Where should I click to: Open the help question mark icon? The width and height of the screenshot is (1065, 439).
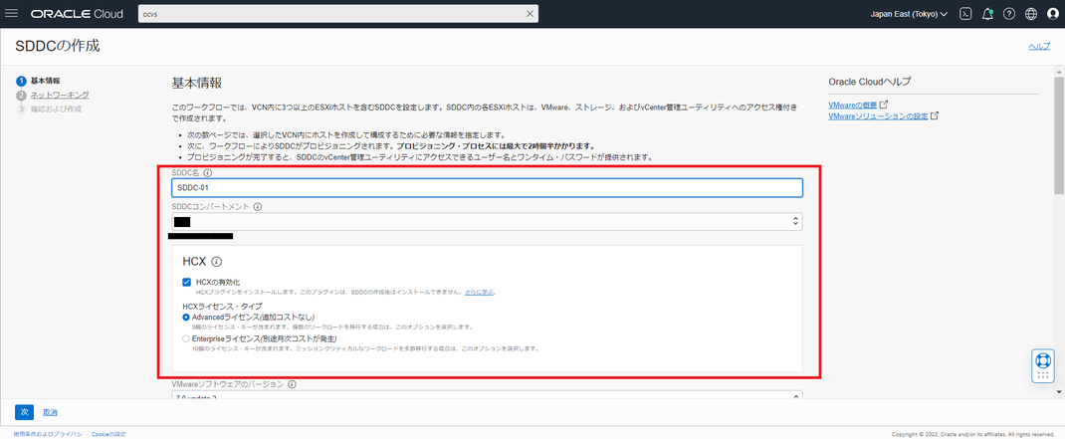[1009, 14]
